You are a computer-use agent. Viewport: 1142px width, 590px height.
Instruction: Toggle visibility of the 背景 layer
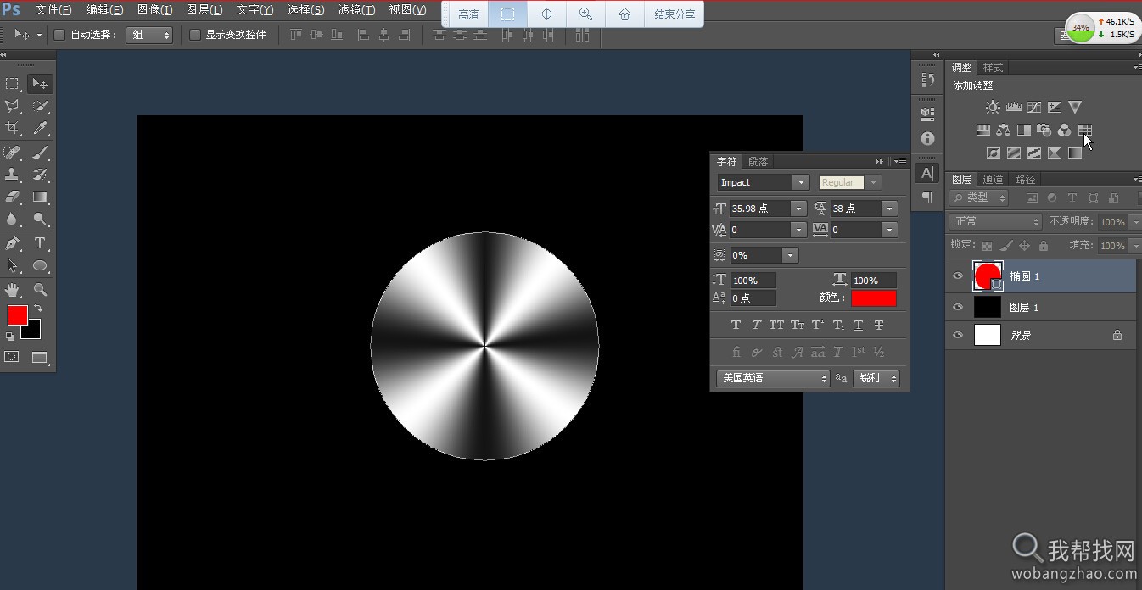point(958,336)
